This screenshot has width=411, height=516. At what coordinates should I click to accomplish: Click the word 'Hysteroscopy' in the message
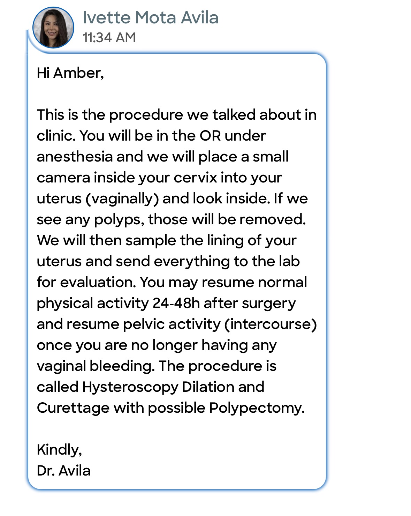click(x=130, y=387)
